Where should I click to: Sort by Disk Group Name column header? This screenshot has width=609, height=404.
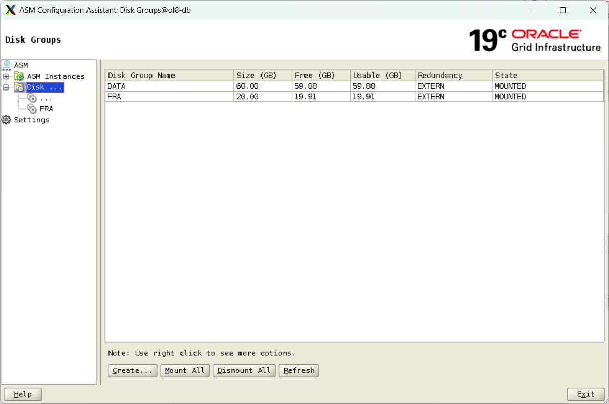tap(170, 75)
